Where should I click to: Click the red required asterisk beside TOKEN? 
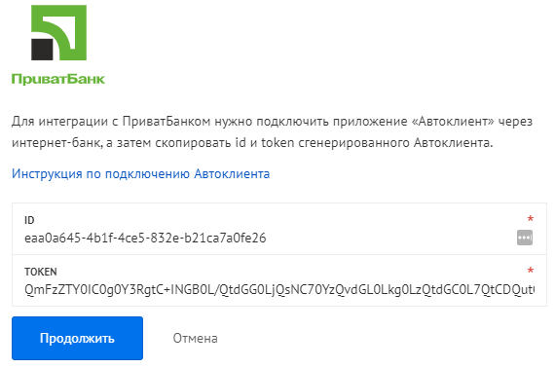(531, 271)
